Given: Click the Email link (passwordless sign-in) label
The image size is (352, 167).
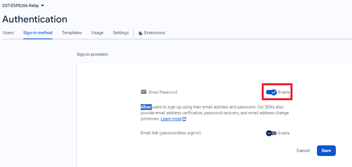Looking at the screenshot, I should click(171, 133).
